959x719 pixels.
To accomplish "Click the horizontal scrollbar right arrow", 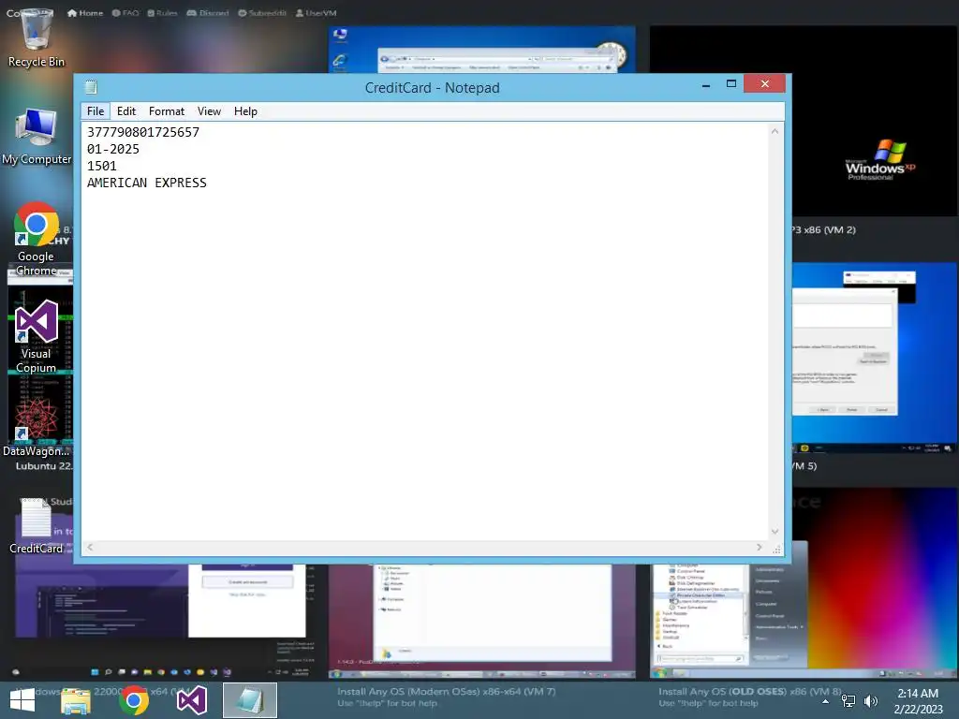I will [759, 547].
